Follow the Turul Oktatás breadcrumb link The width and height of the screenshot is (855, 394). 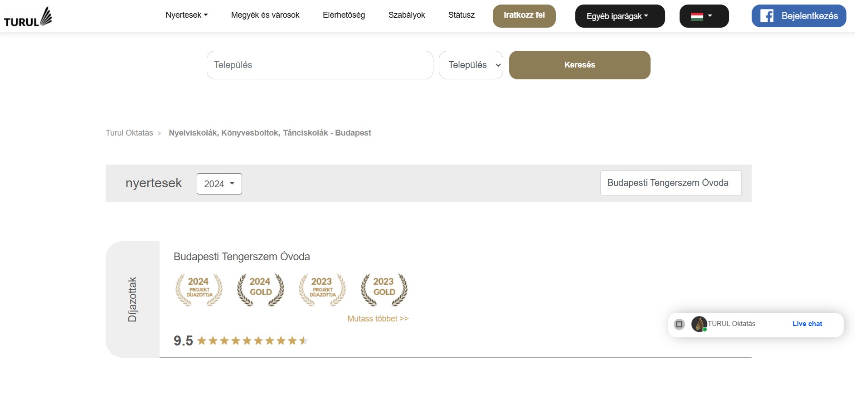pyautogui.click(x=129, y=133)
